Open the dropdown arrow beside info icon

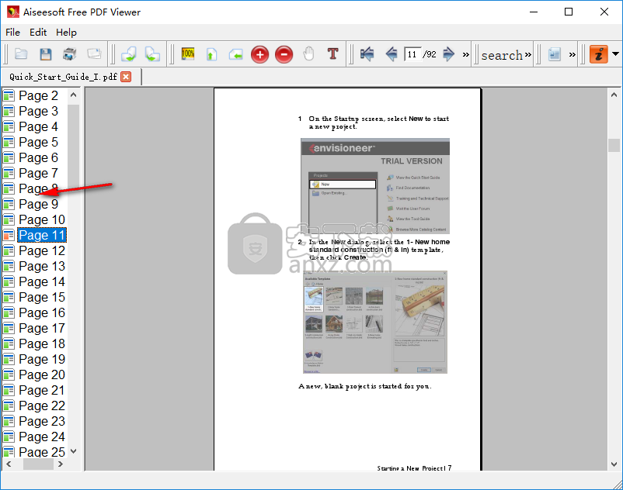(615, 54)
